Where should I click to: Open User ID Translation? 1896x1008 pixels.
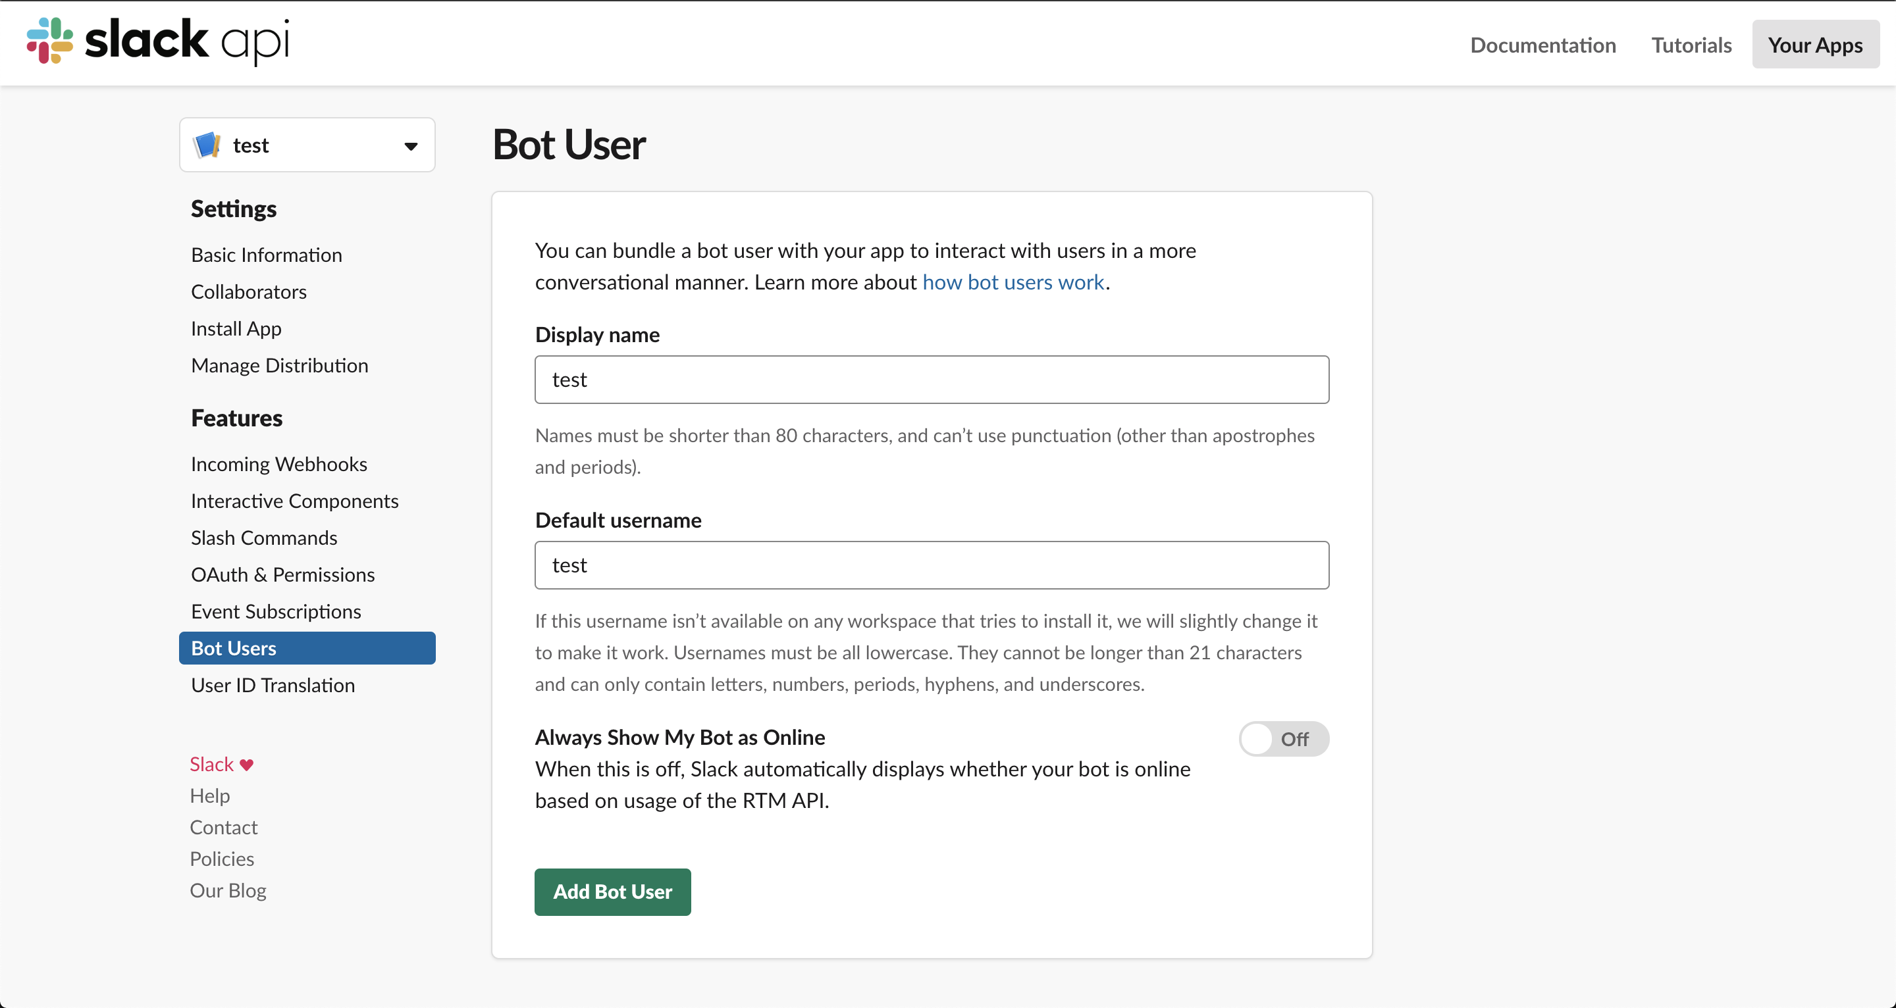(x=273, y=684)
